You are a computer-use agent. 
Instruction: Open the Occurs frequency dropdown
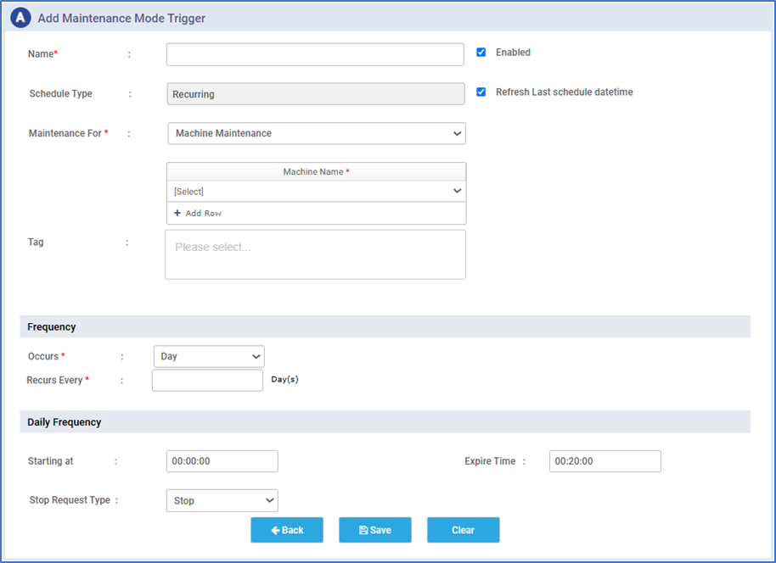(209, 356)
